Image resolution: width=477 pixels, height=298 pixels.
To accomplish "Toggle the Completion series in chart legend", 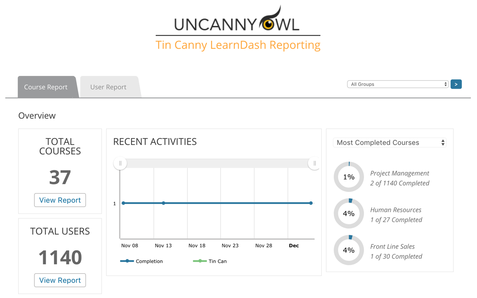I will click(x=142, y=261).
